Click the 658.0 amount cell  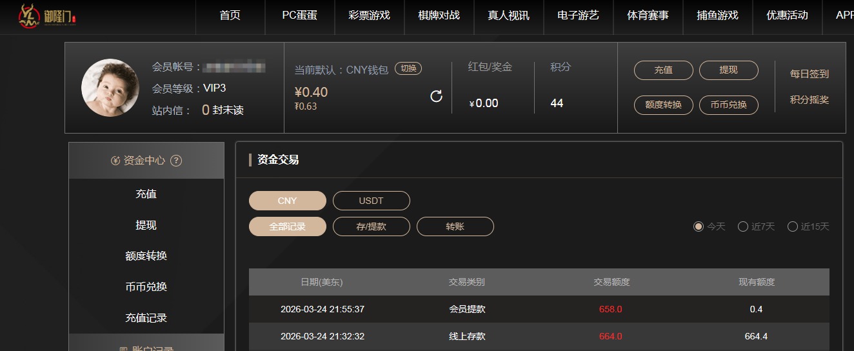coord(611,309)
